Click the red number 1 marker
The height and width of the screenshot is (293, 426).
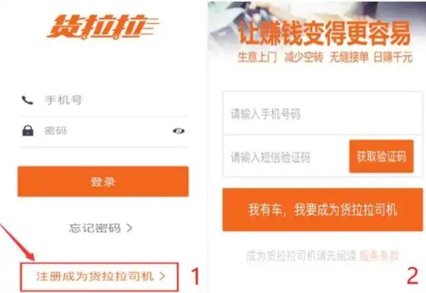pos(195,276)
